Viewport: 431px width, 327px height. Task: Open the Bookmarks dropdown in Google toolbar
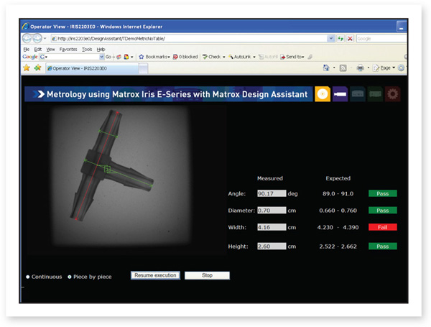click(154, 57)
